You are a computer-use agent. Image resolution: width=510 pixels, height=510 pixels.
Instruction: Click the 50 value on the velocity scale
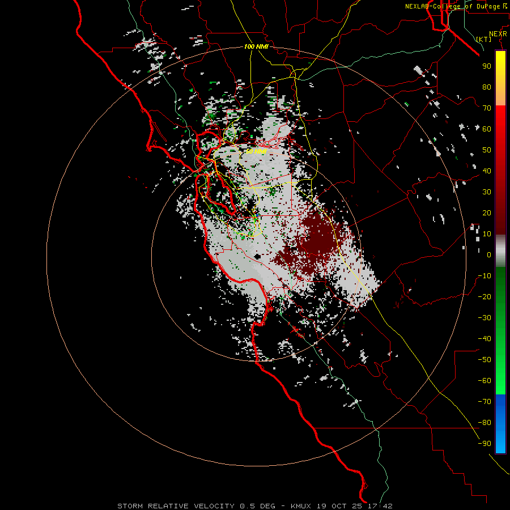click(487, 150)
